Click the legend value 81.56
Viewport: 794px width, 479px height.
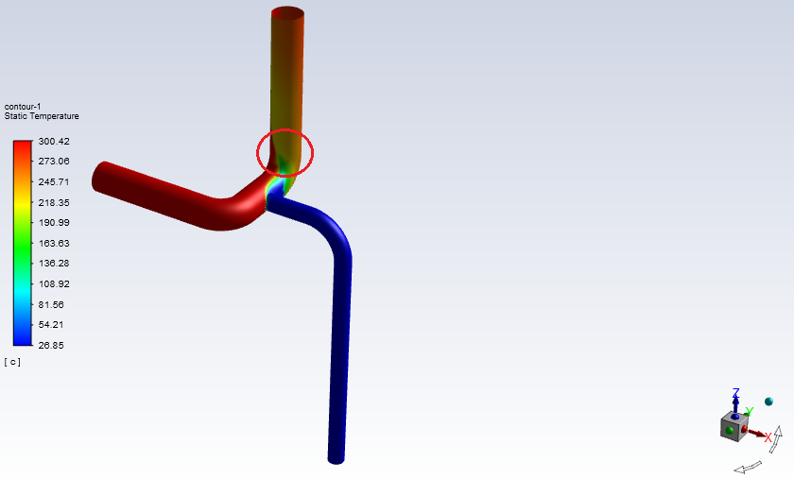[x=51, y=305]
